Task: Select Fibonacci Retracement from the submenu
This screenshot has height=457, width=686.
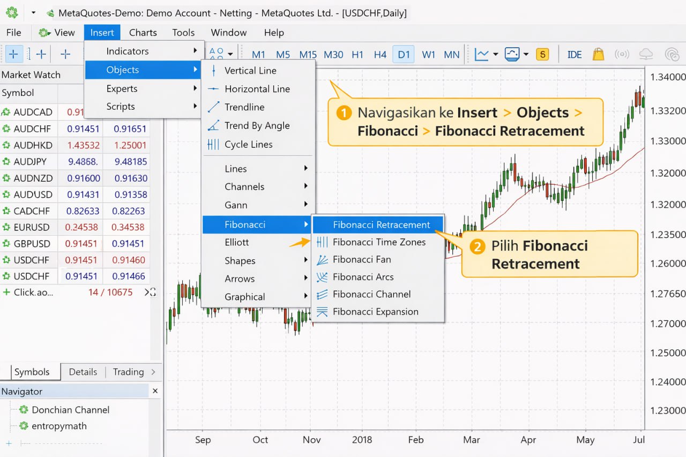Action: pos(378,225)
